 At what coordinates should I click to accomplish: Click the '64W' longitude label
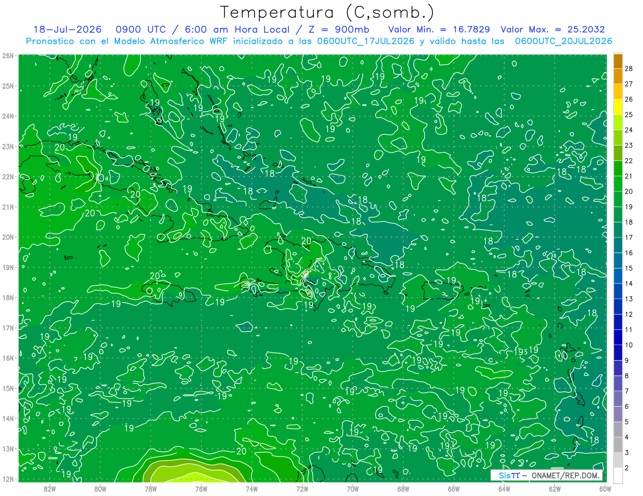pyautogui.click(x=504, y=489)
